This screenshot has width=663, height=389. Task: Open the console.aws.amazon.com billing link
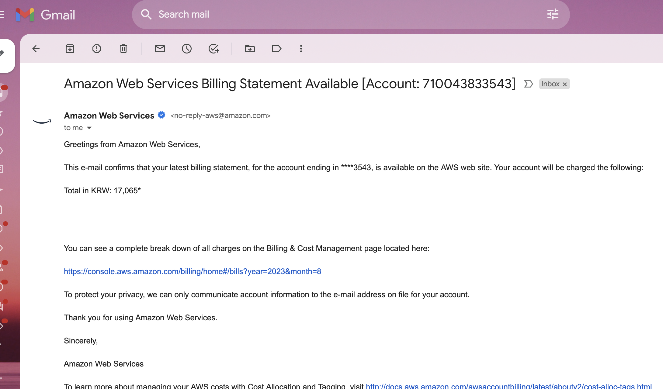(x=193, y=271)
